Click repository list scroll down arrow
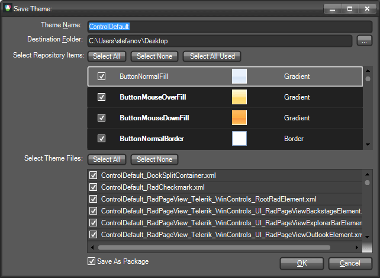Viewport: 380px width, 278px height. point(368,145)
